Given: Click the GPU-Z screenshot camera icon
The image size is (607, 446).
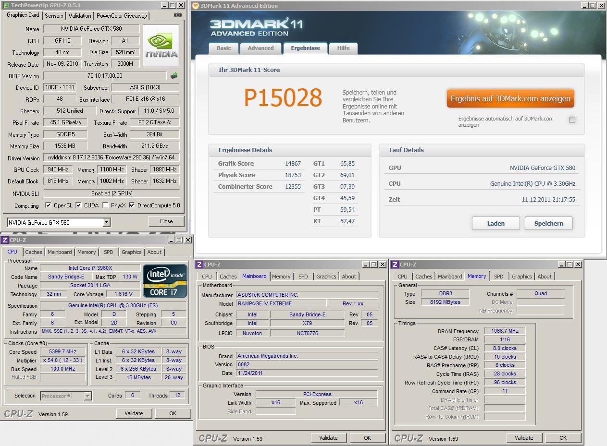Looking at the screenshot, I should 178,15.
